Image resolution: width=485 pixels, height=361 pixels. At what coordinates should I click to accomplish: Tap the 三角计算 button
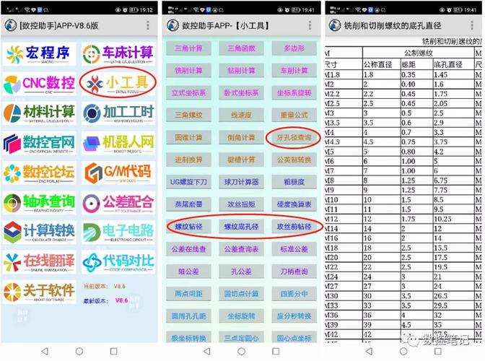188,48
